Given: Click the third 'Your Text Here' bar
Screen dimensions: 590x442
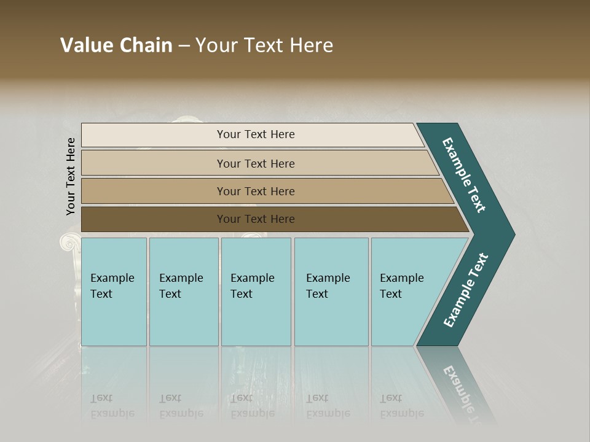Looking at the screenshot, I should [267, 191].
